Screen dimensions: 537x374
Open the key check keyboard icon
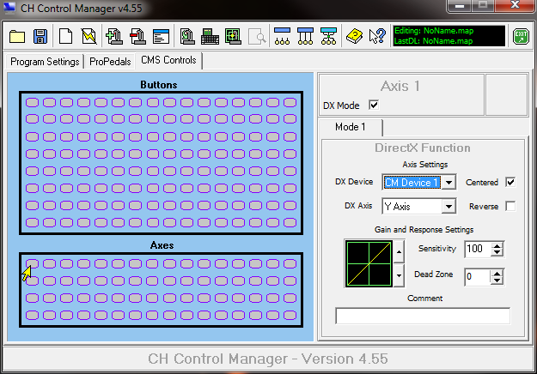click(x=210, y=36)
